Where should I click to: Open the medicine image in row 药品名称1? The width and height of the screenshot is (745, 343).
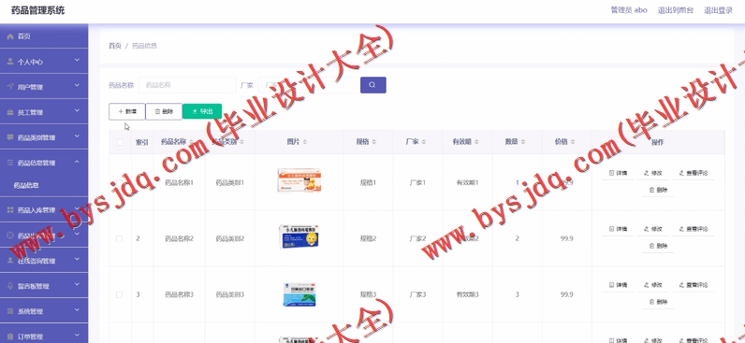299,180
